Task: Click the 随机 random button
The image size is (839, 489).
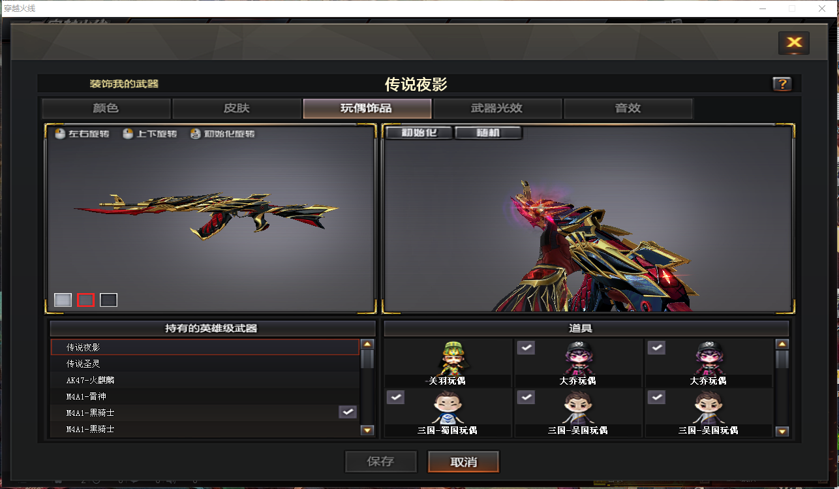Action: pos(488,133)
